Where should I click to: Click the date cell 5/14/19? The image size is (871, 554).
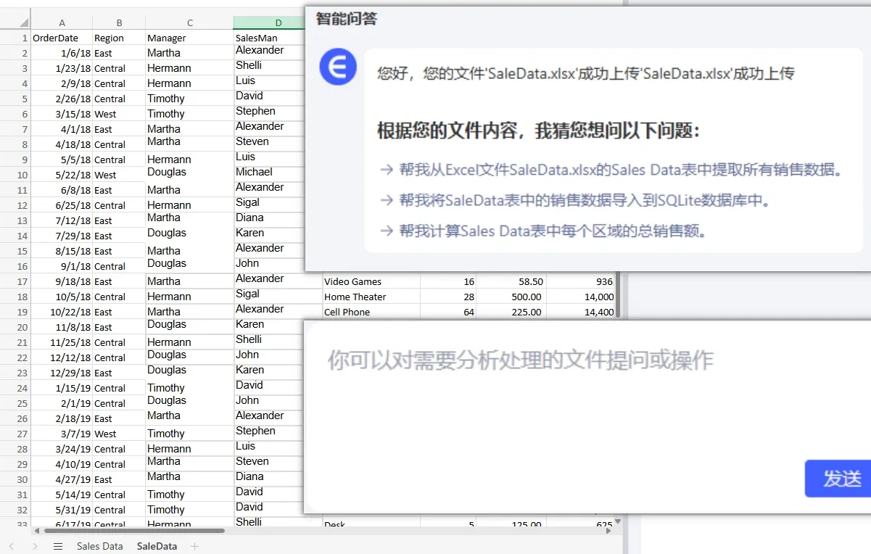click(62, 495)
